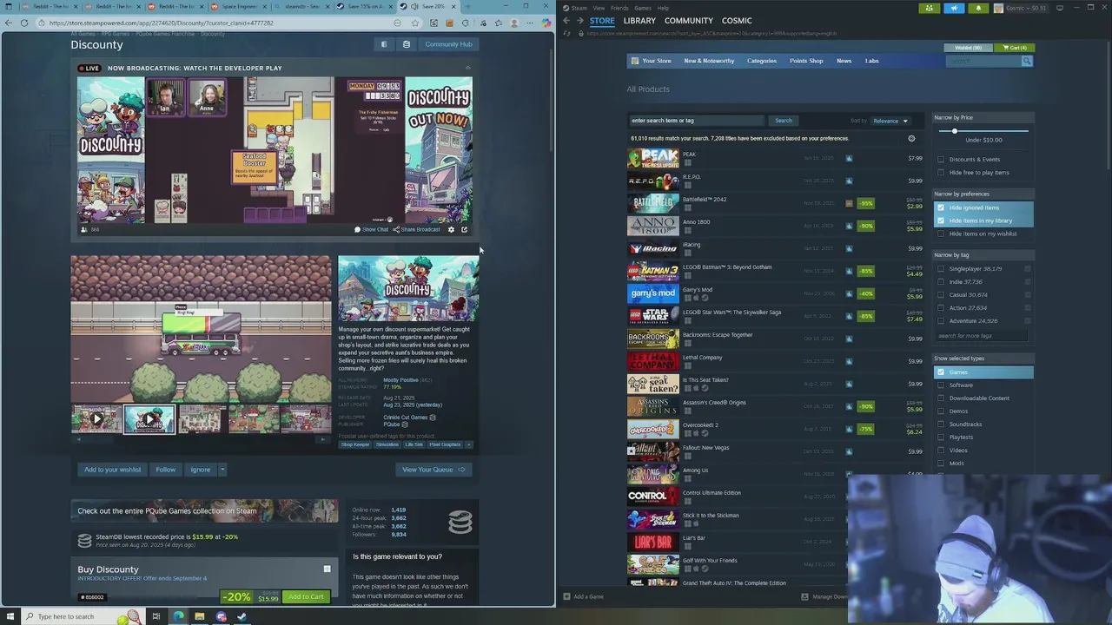This screenshot has height=625, width=1112.
Task: Open SteamDB icon button beside Community Hub
Action: [407, 44]
